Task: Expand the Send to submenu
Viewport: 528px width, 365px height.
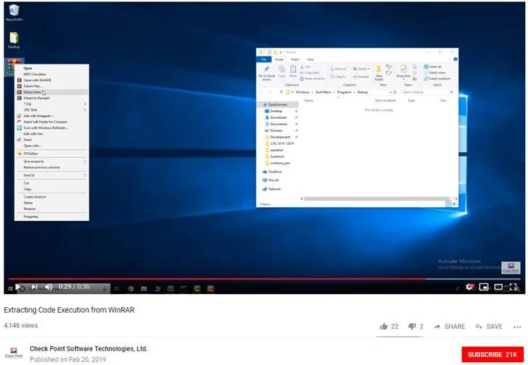Action: (x=52, y=175)
